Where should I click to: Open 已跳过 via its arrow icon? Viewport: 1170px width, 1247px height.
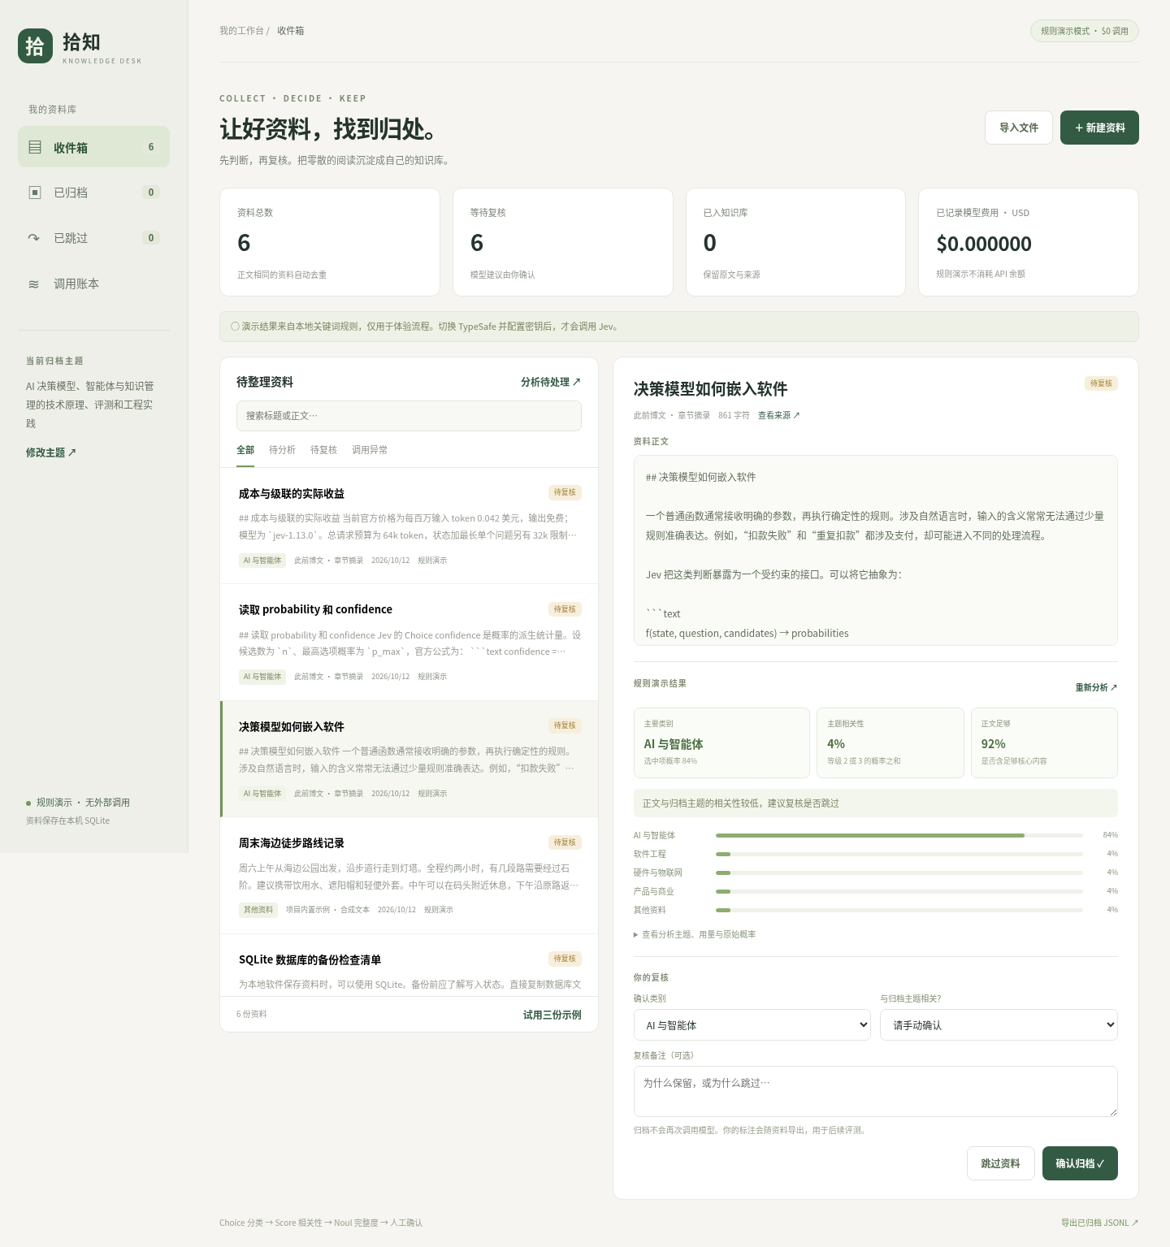pos(34,238)
